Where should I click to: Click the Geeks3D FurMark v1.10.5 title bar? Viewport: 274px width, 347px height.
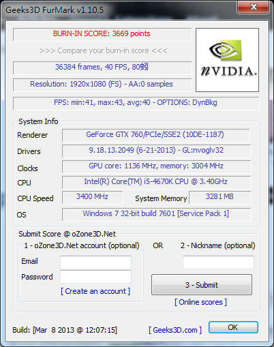point(55,10)
